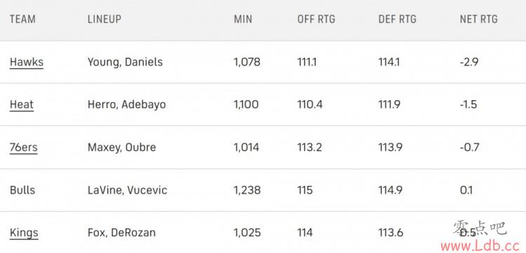Image resolution: width=526 pixels, height=253 pixels.
Task: Select the Young, Daniels lineup cell
Action: click(x=125, y=62)
